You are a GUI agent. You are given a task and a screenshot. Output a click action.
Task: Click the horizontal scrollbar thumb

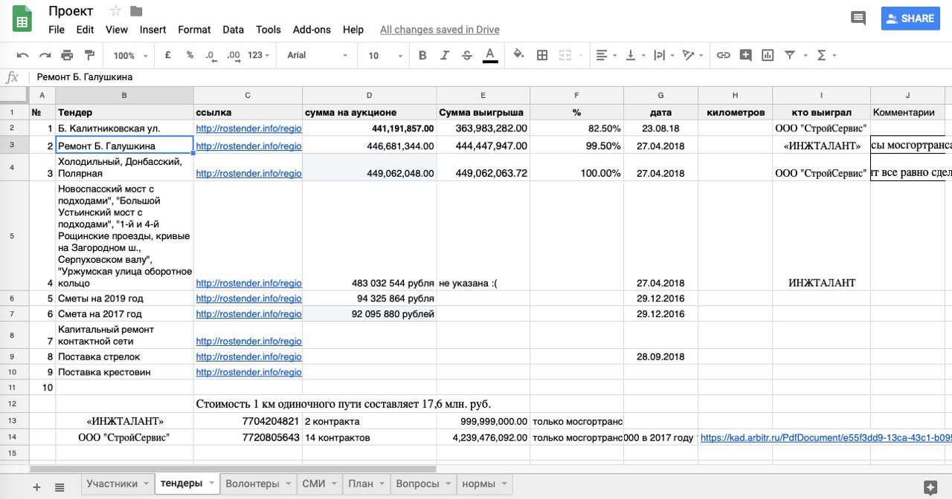coord(233,469)
